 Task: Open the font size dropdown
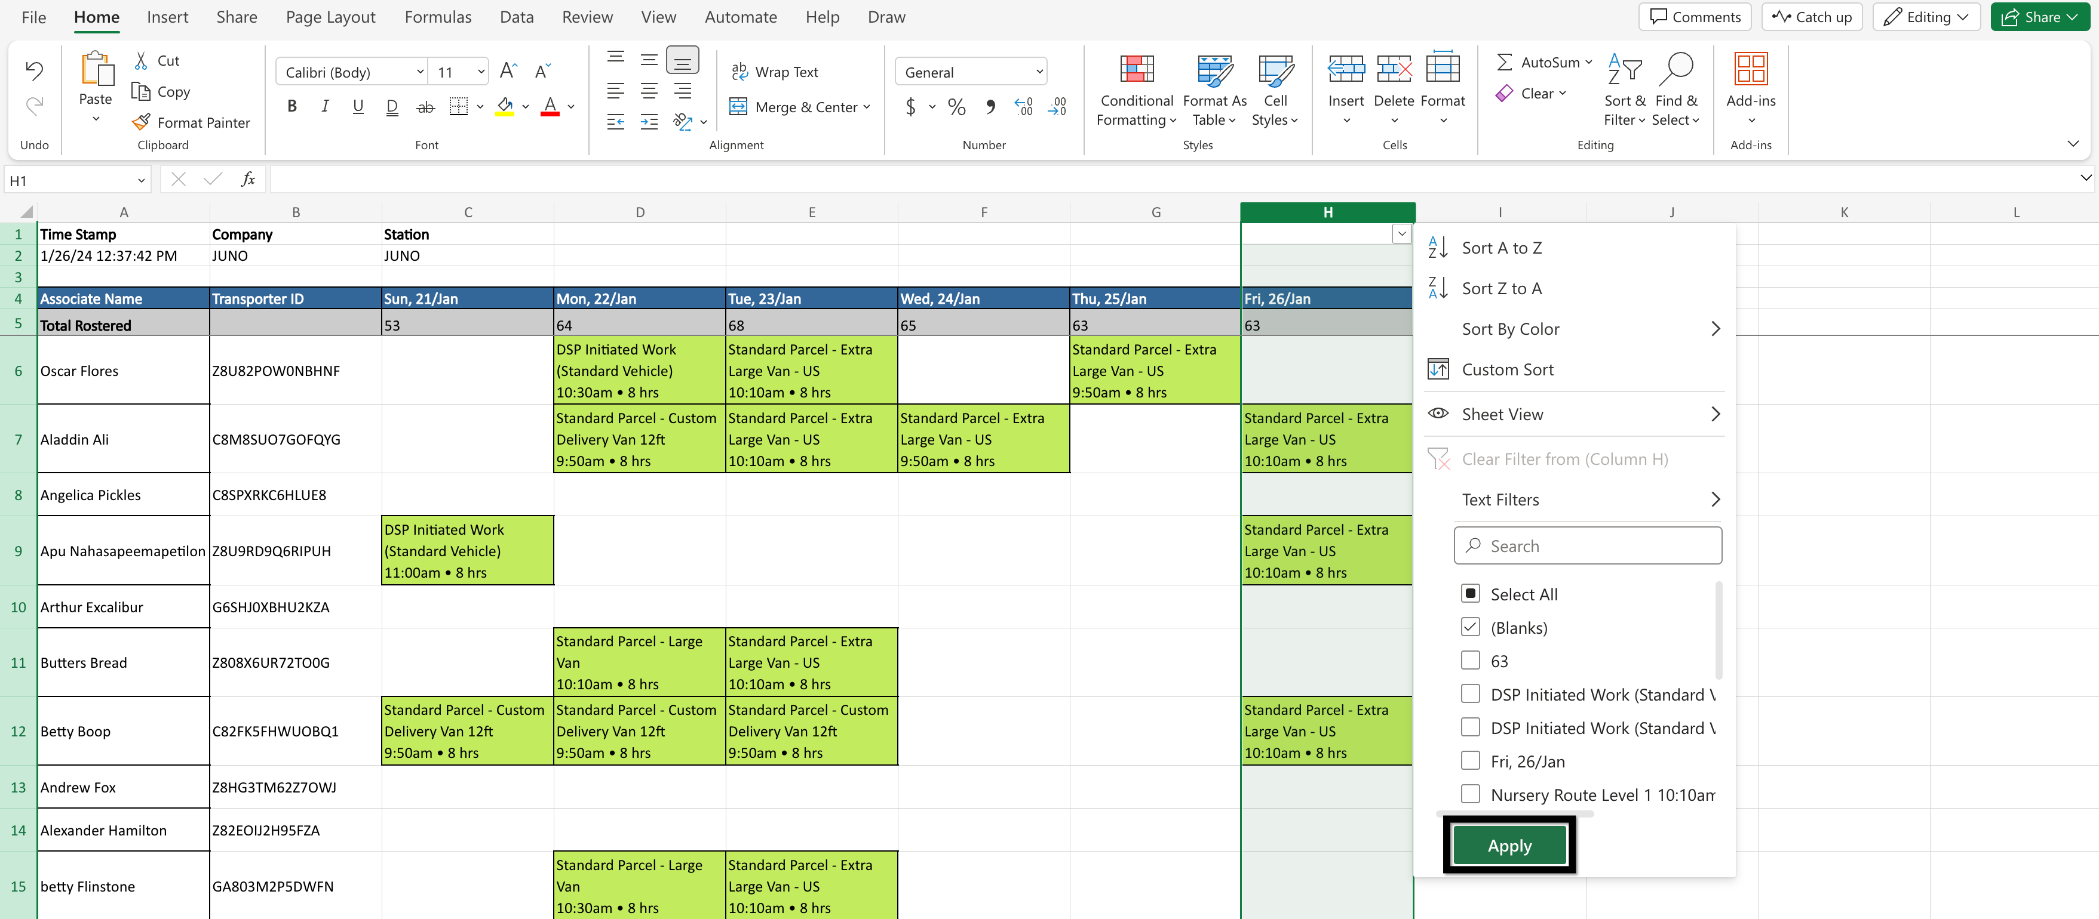[481, 72]
